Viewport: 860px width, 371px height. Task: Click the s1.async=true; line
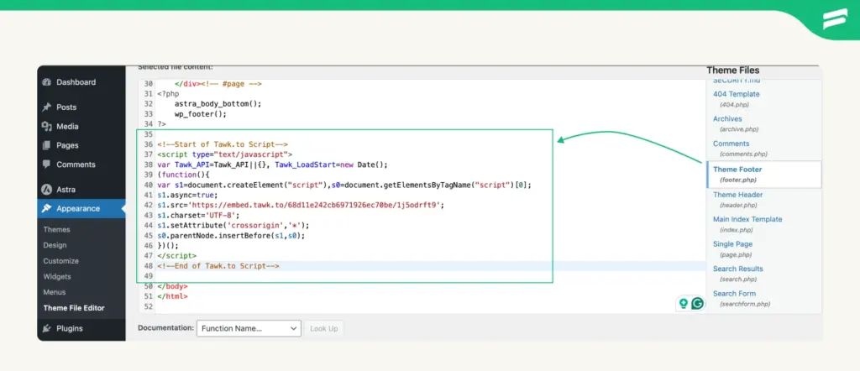187,195
